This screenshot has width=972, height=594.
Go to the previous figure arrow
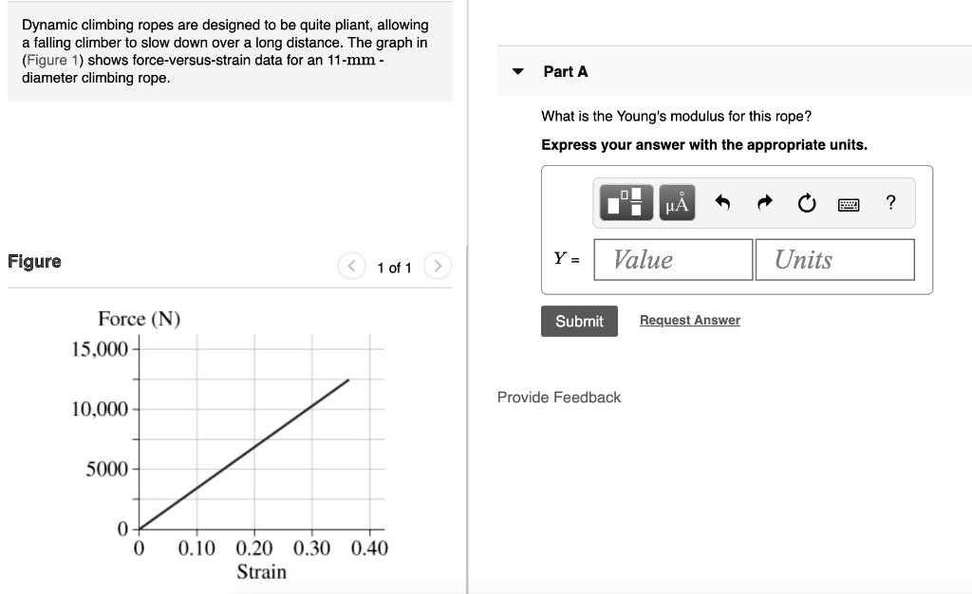(351, 267)
